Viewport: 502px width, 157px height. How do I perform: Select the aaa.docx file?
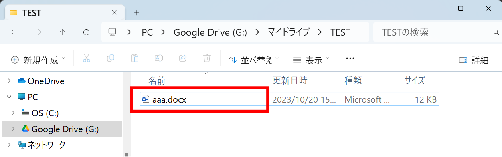tap(289, 99)
